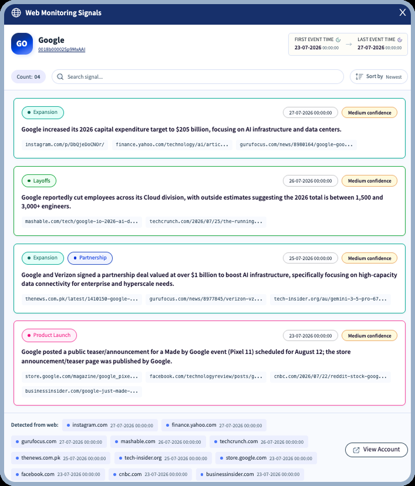Click the sort lines icon
This screenshot has width=415, height=486.
(359, 76)
